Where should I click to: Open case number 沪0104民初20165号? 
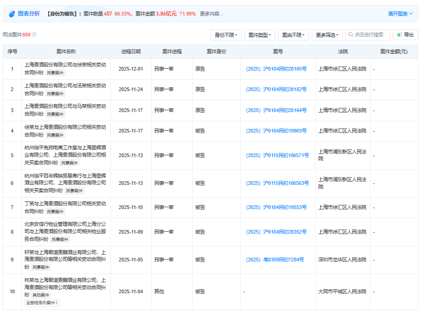pyautogui.click(x=276, y=69)
